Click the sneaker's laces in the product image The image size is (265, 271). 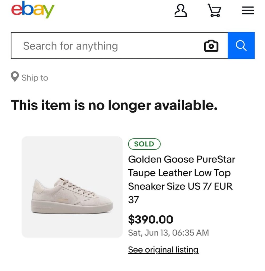coord(77,187)
